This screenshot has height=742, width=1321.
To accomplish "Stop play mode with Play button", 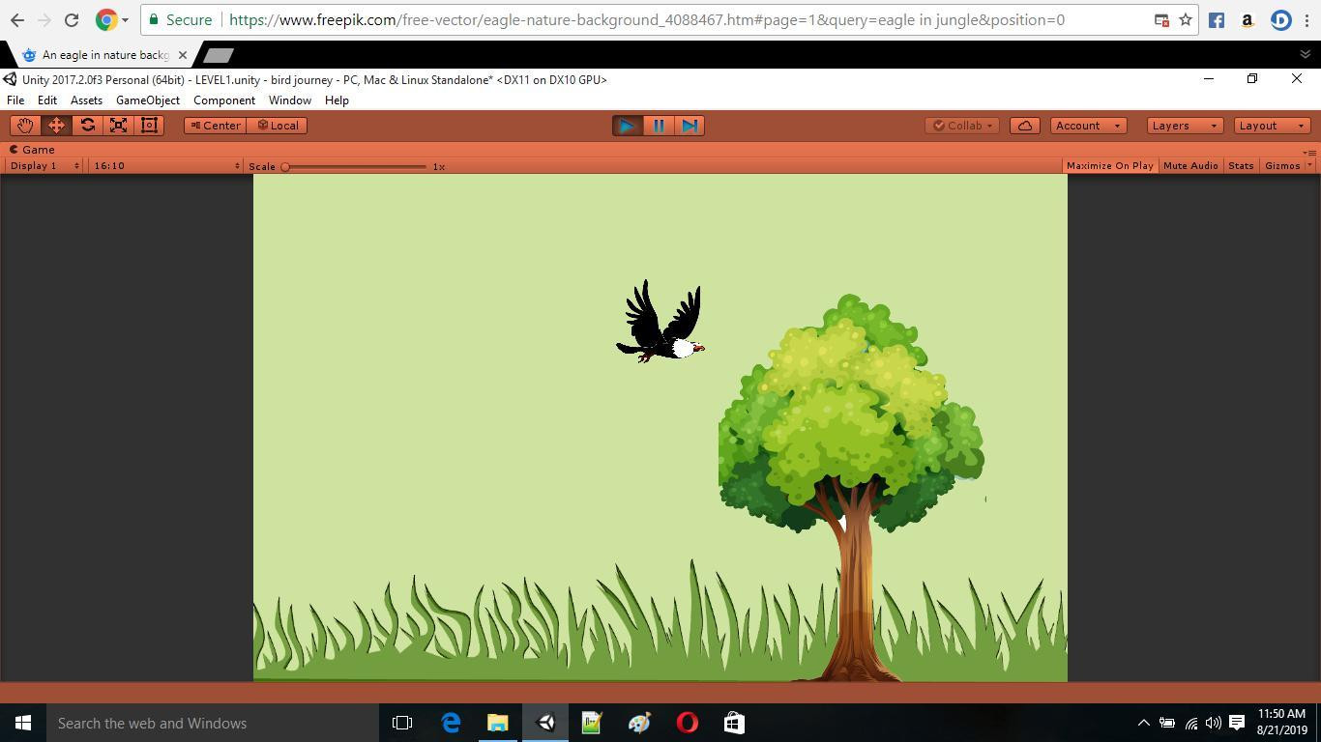I will pos(627,126).
